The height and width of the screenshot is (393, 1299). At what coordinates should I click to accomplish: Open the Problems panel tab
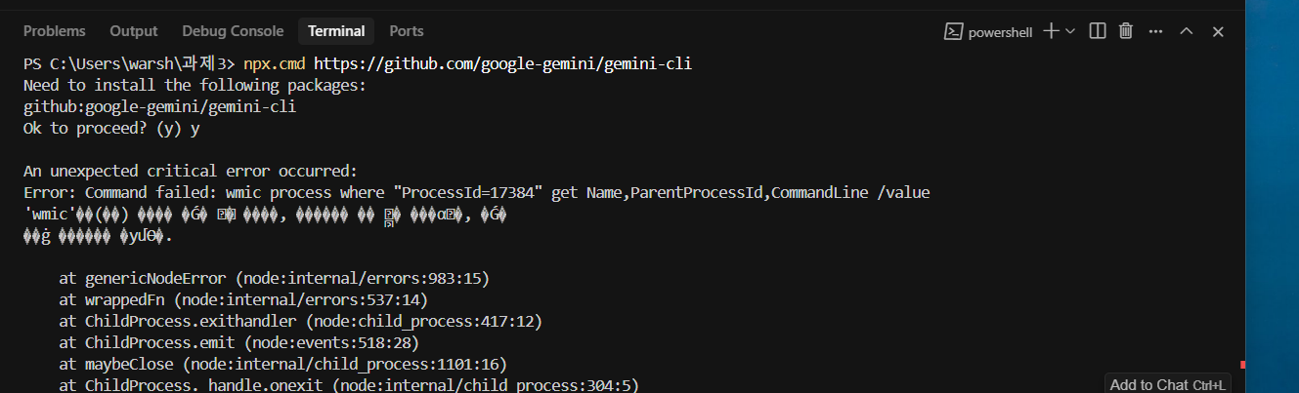pos(55,31)
